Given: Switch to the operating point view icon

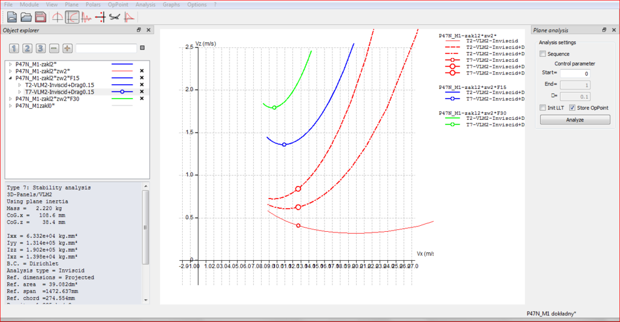Looking at the screenshot, I should coord(58,17).
